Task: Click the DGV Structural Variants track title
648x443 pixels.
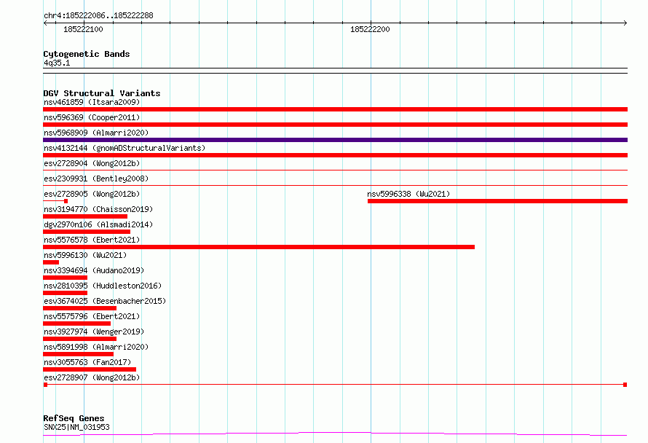Action: [102, 93]
